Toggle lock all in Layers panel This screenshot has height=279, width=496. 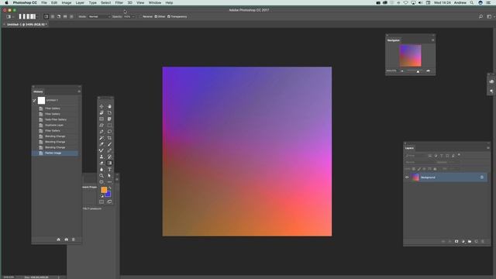436,169
